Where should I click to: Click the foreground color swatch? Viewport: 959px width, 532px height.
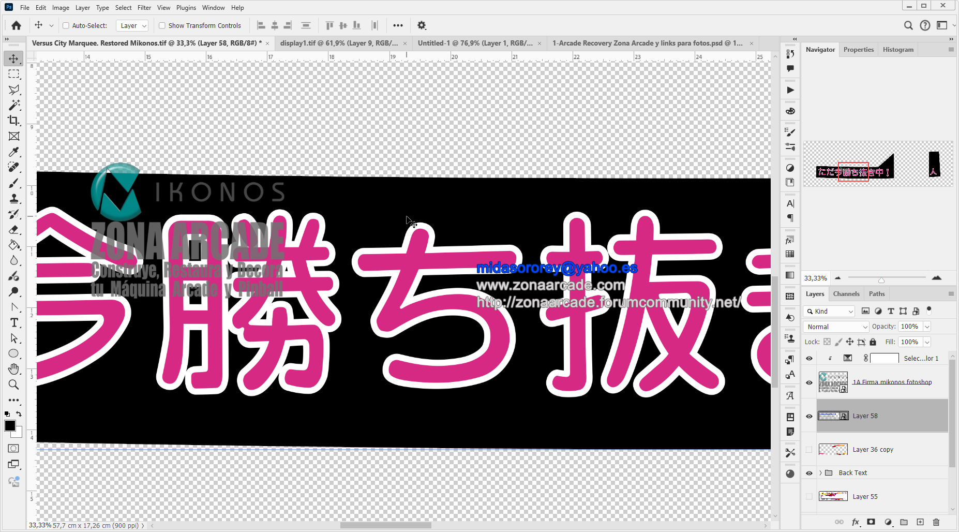click(10, 425)
